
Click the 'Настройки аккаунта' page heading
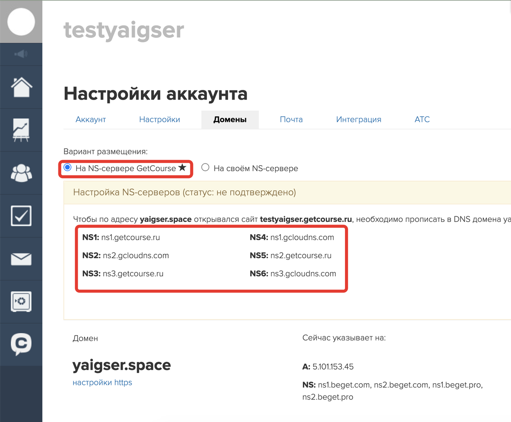[155, 94]
